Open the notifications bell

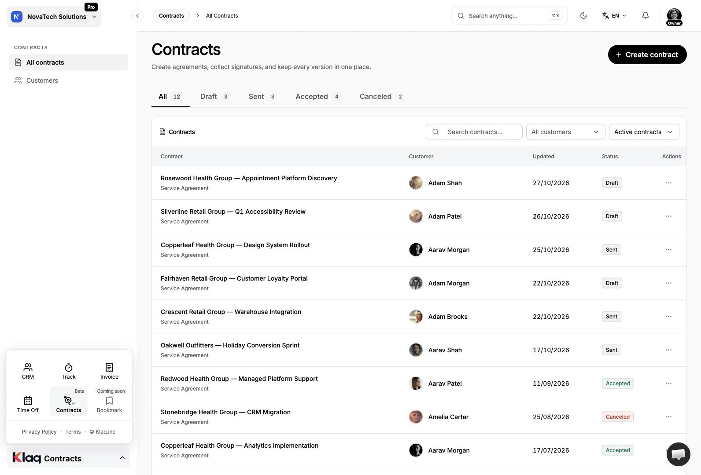pyautogui.click(x=645, y=16)
